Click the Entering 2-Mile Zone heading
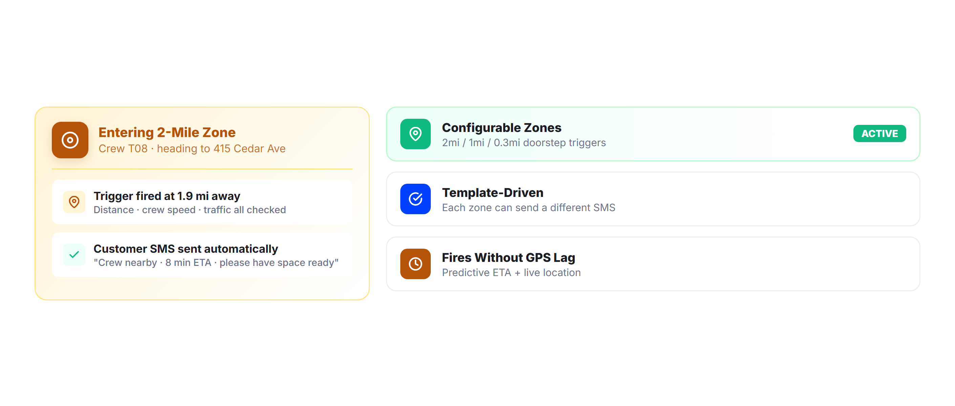Viewport: 955px width, 406px height. click(167, 132)
